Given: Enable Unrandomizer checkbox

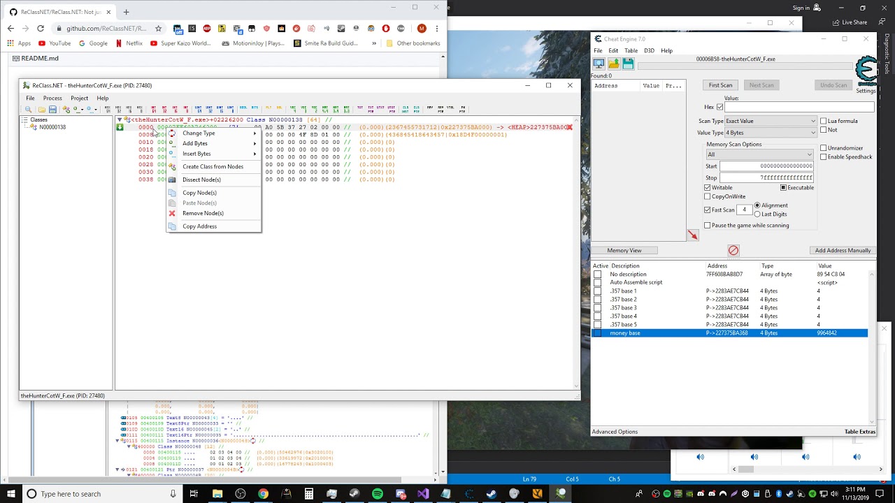Looking at the screenshot, I should 823,148.
